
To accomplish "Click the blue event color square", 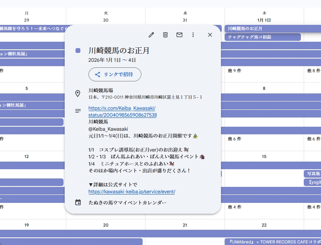I will pyautogui.click(x=78, y=51).
